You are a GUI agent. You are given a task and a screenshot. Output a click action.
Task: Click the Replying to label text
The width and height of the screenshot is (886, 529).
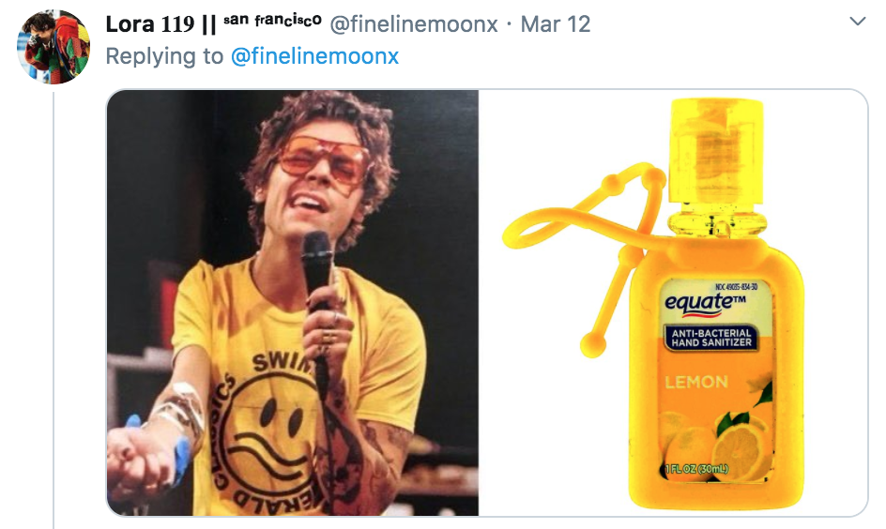click(x=164, y=56)
